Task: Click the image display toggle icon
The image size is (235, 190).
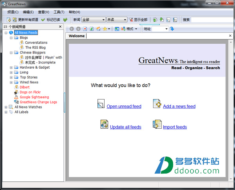Action: (117, 29)
